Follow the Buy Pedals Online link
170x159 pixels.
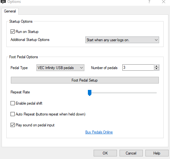99,132
